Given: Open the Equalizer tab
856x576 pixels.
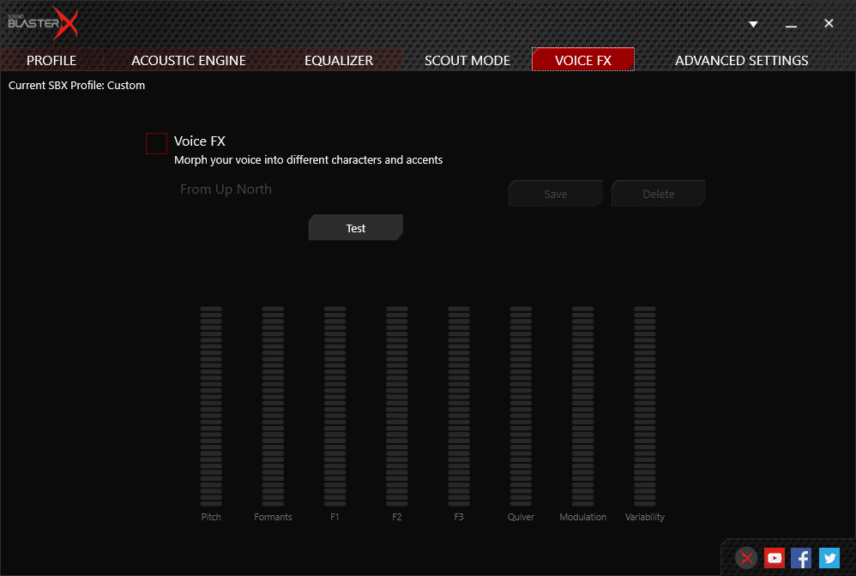Looking at the screenshot, I should coord(339,60).
